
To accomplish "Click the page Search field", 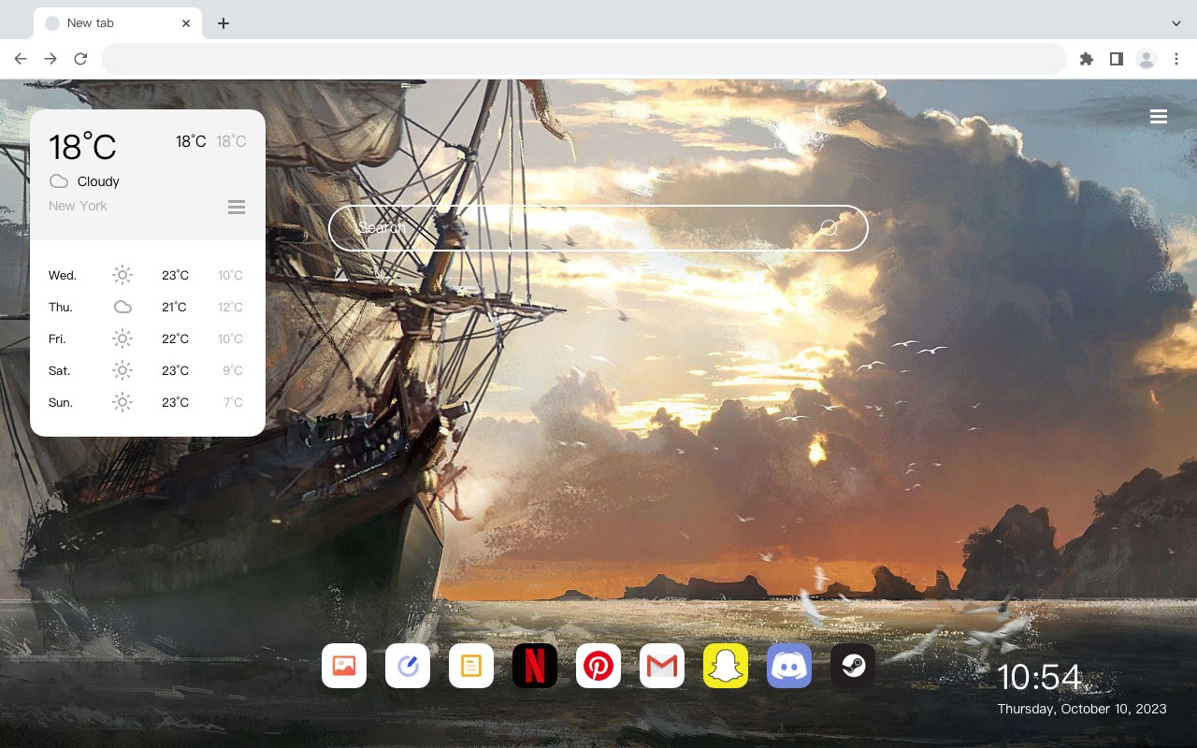I will (598, 228).
